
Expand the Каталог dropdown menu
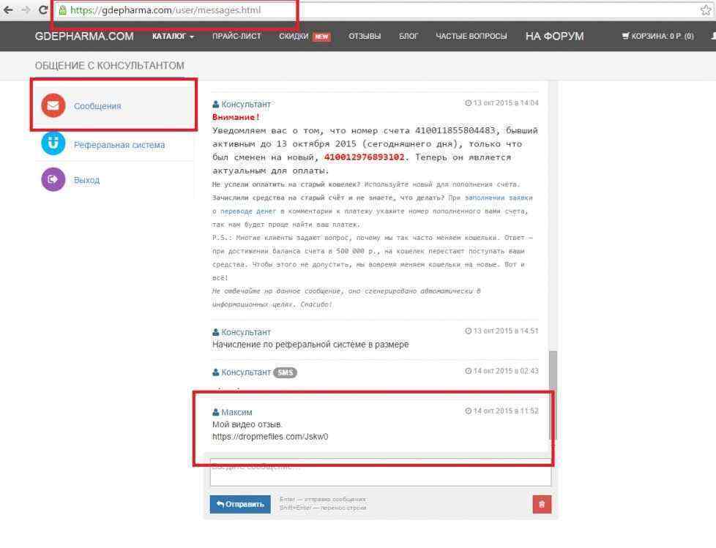coord(173,37)
